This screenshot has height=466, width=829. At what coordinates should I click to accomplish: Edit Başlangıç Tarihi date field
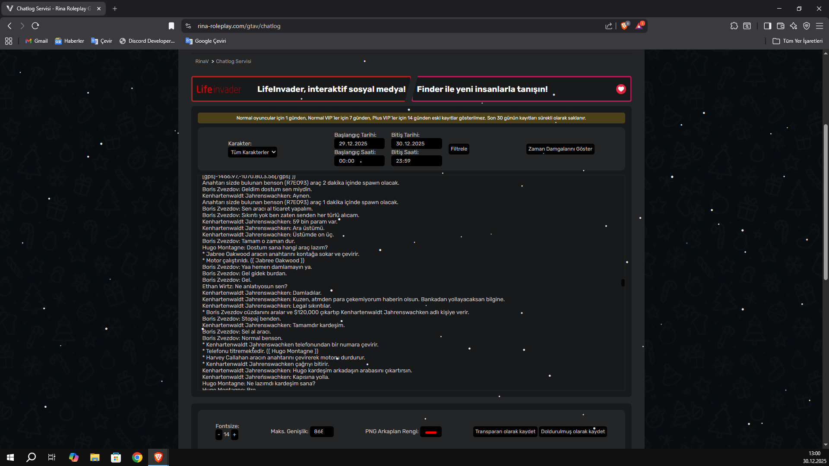tap(359, 144)
